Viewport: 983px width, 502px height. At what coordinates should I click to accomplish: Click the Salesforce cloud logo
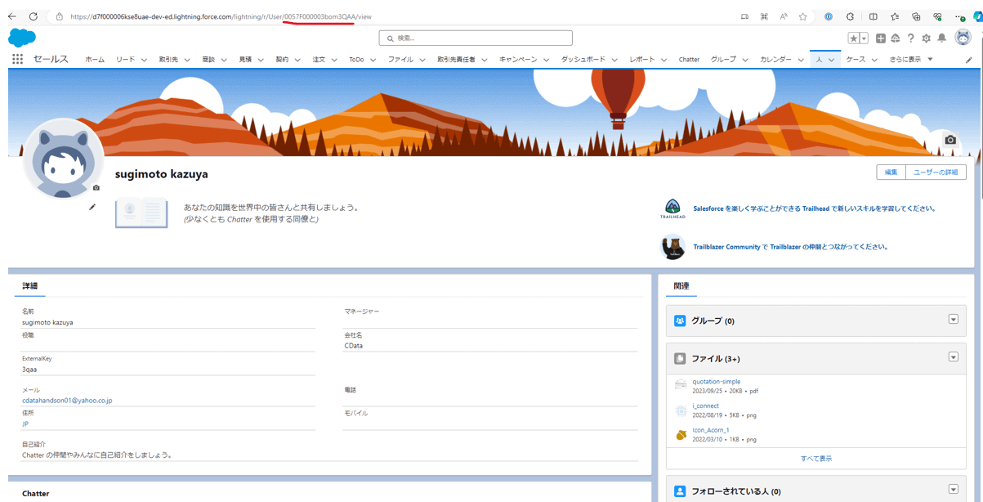[22, 37]
